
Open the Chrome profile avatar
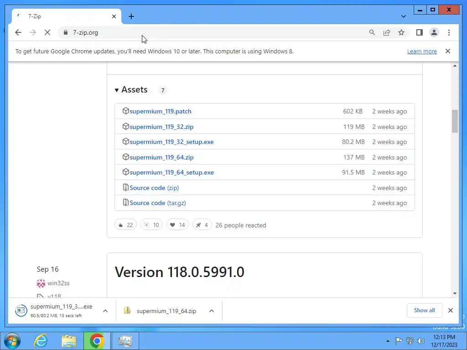click(x=434, y=32)
